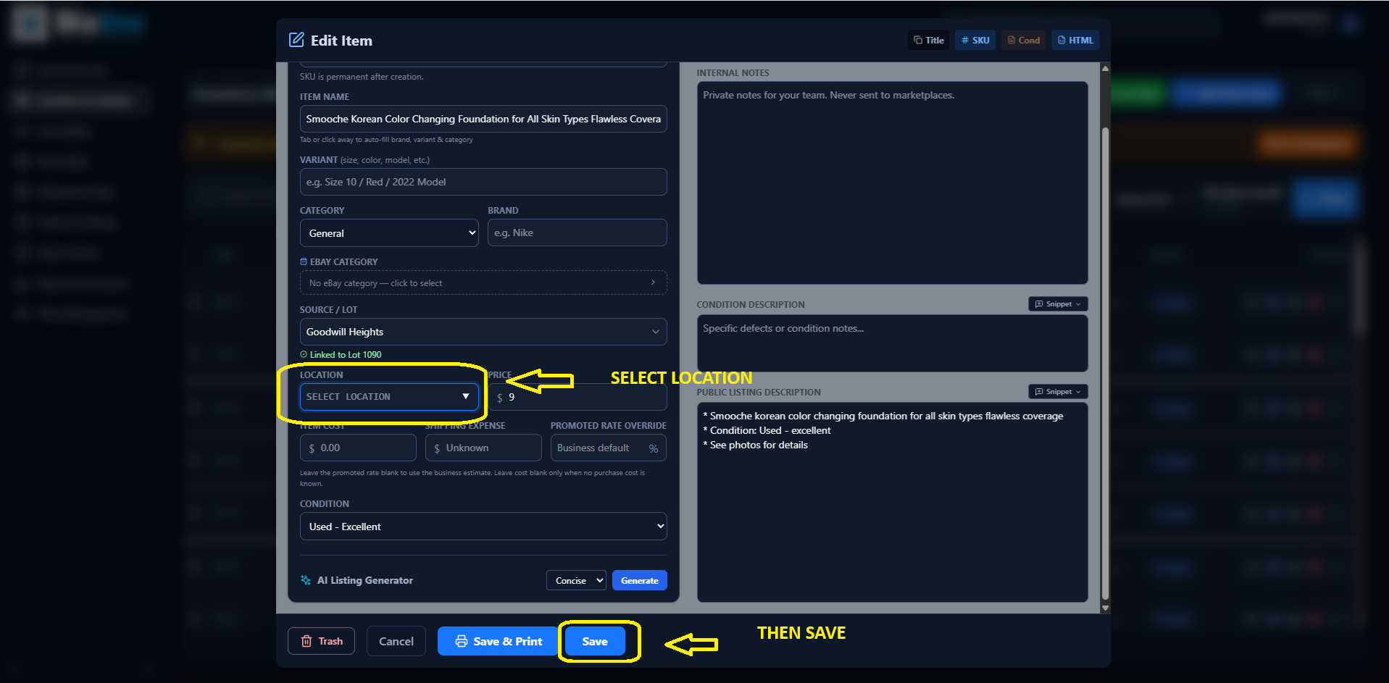Click the Cond button in header
Viewport: 1389px width, 683px height.
pos(1023,41)
